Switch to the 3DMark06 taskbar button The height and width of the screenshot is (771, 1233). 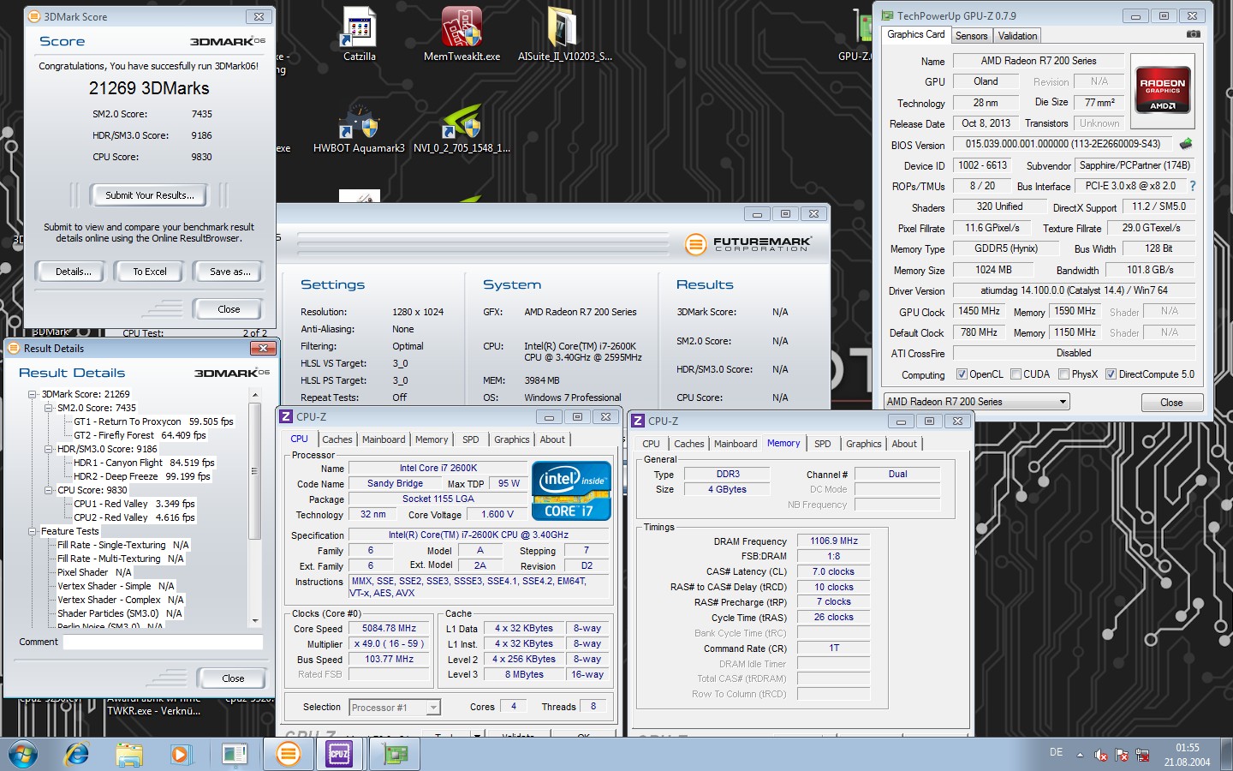[289, 754]
